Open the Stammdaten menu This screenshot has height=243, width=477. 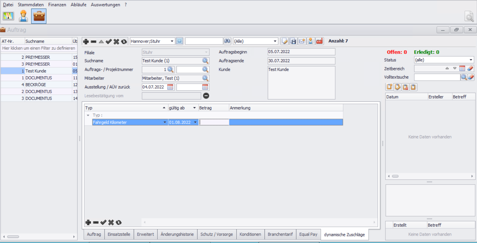tap(30, 5)
